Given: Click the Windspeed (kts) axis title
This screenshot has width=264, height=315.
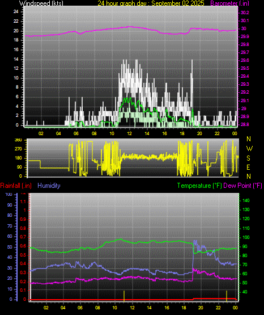Looking at the screenshot, I should tap(41, 3).
